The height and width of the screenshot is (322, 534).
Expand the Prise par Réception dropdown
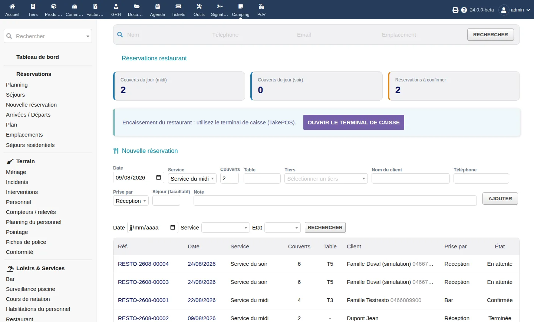(131, 201)
